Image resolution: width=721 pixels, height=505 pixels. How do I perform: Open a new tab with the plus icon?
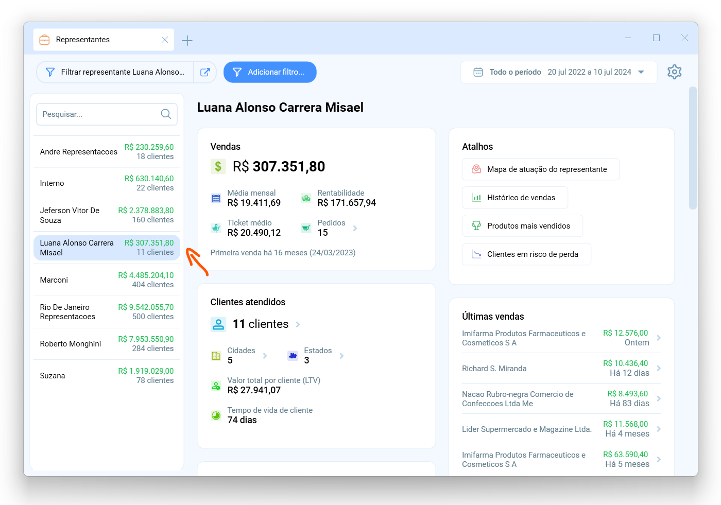click(187, 41)
